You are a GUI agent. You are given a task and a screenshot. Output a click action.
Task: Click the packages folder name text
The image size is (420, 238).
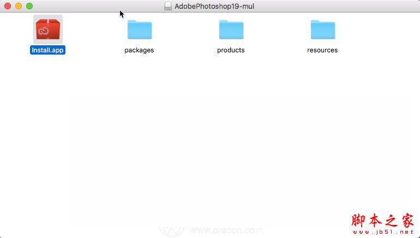pos(139,50)
